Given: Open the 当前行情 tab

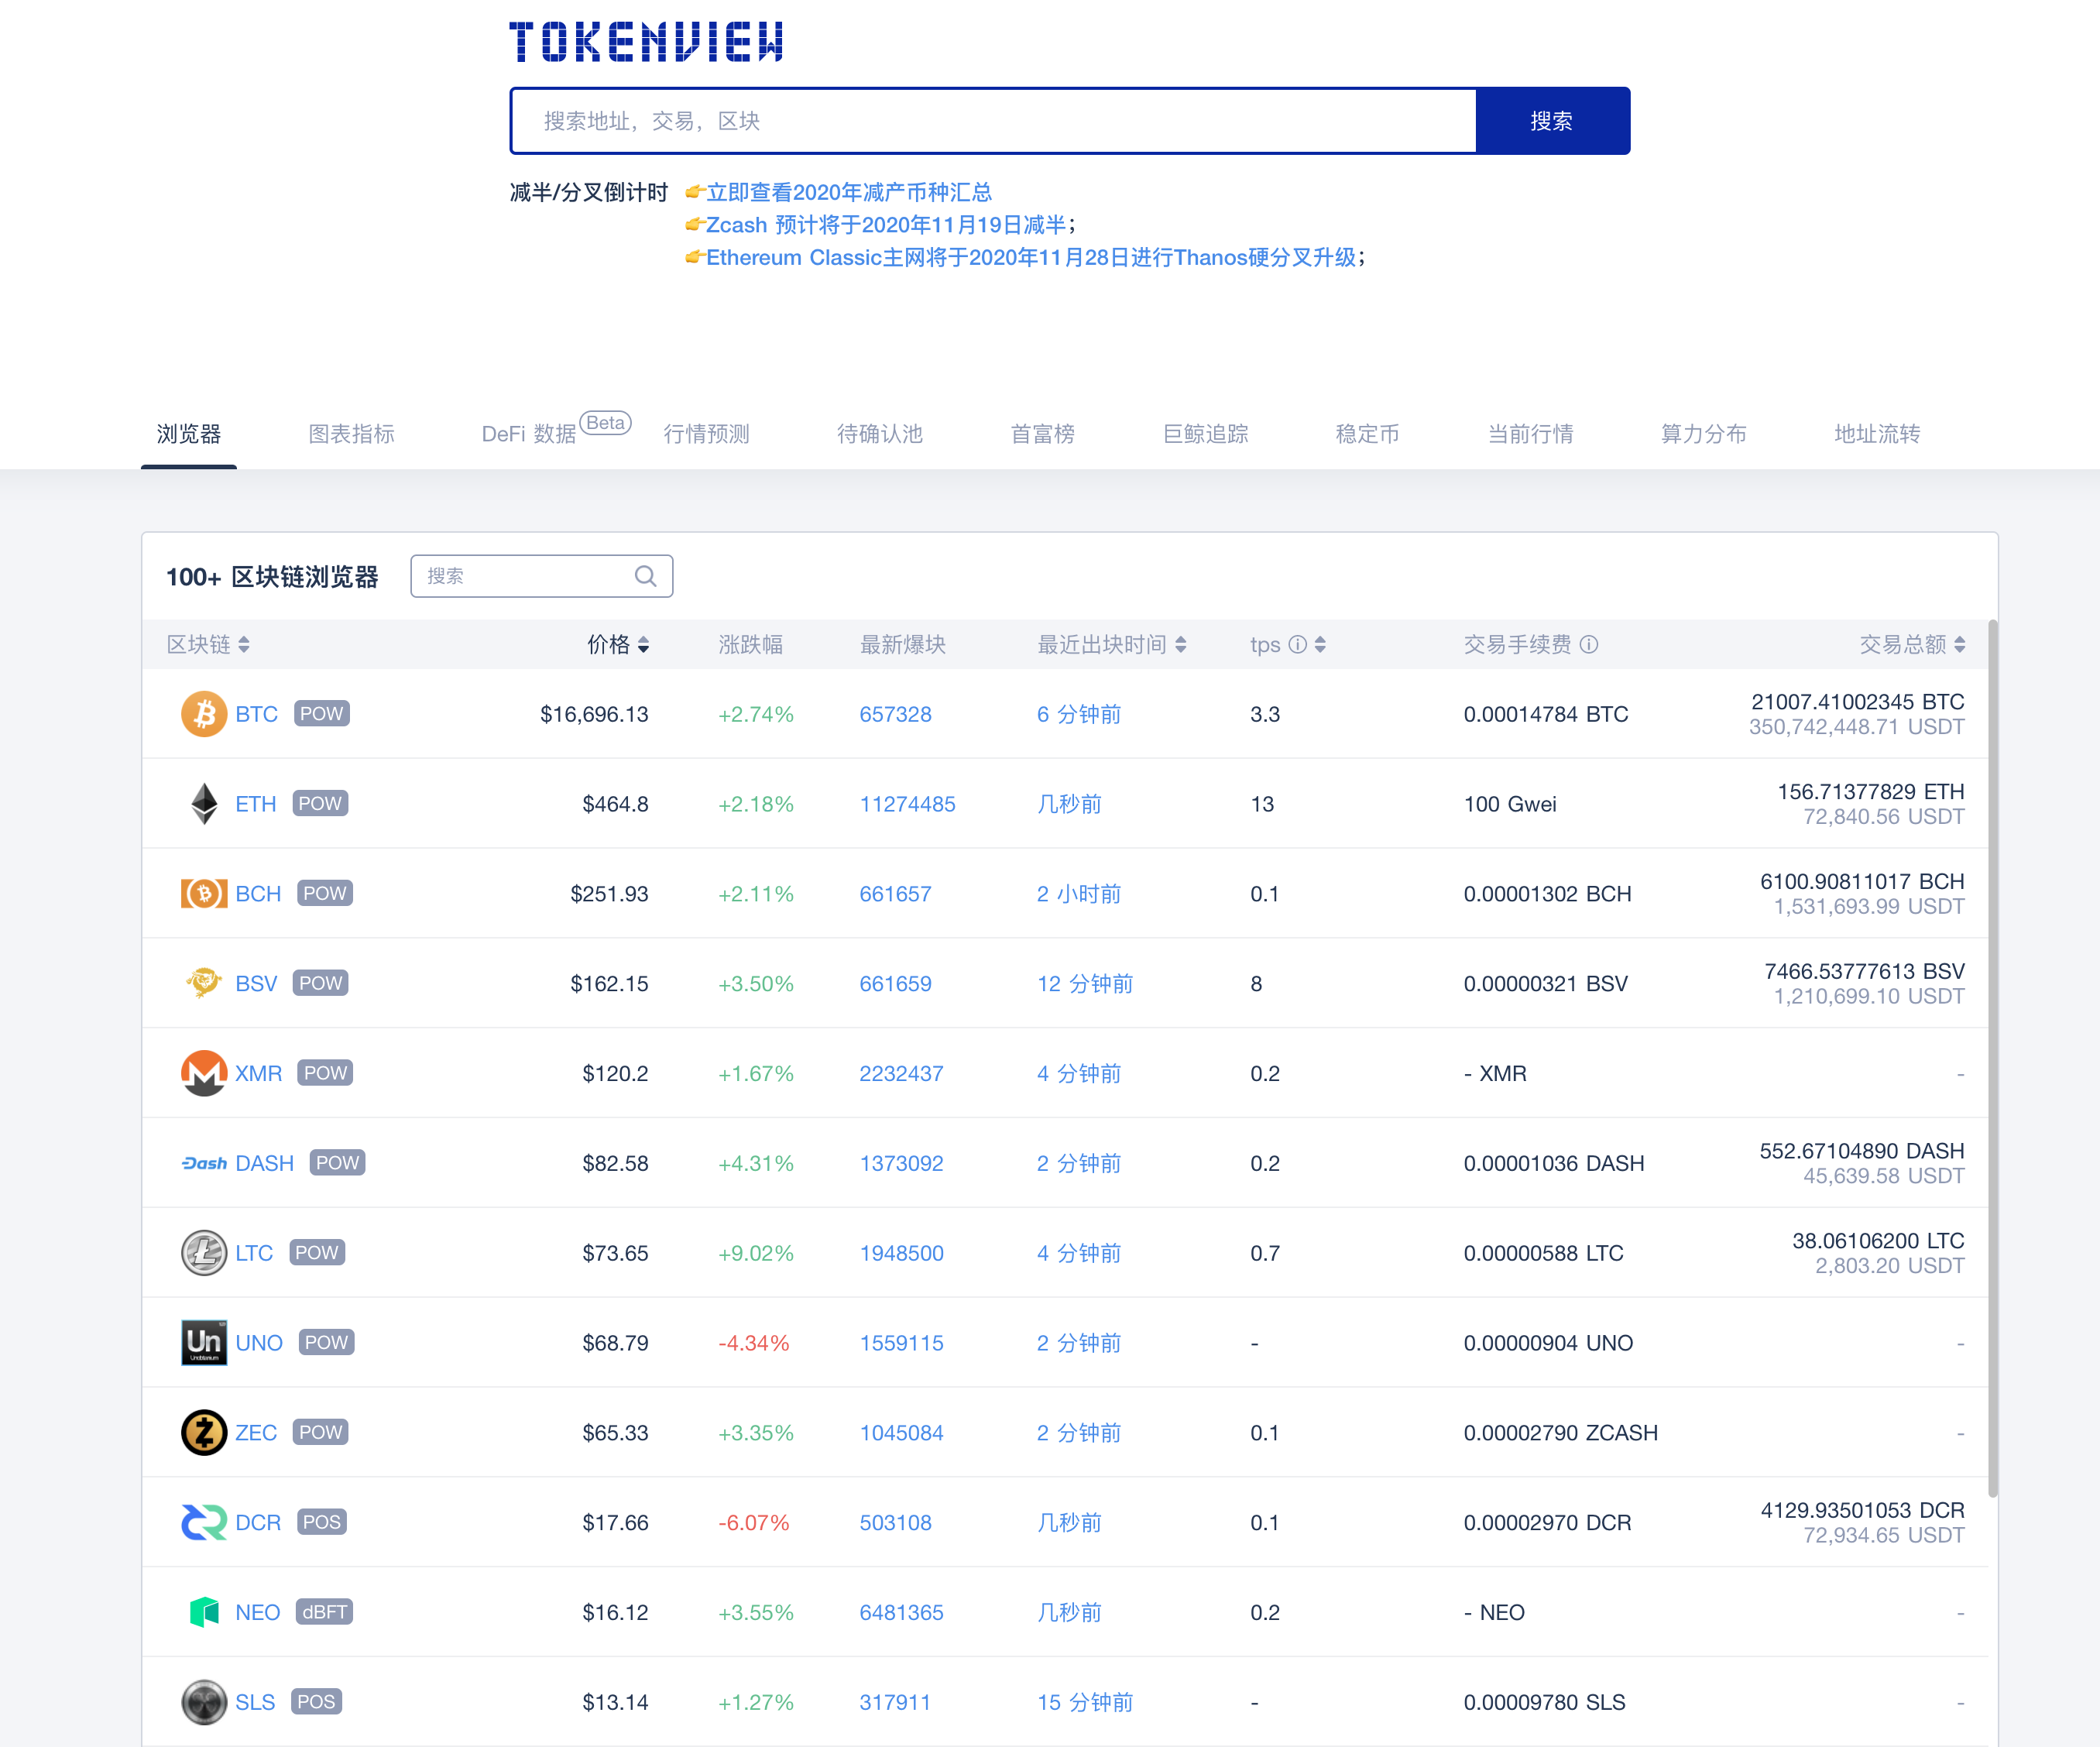Looking at the screenshot, I should (x=1531, y=434).
